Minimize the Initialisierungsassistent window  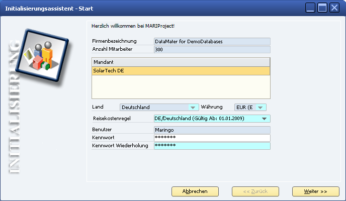tap(311, 8)
